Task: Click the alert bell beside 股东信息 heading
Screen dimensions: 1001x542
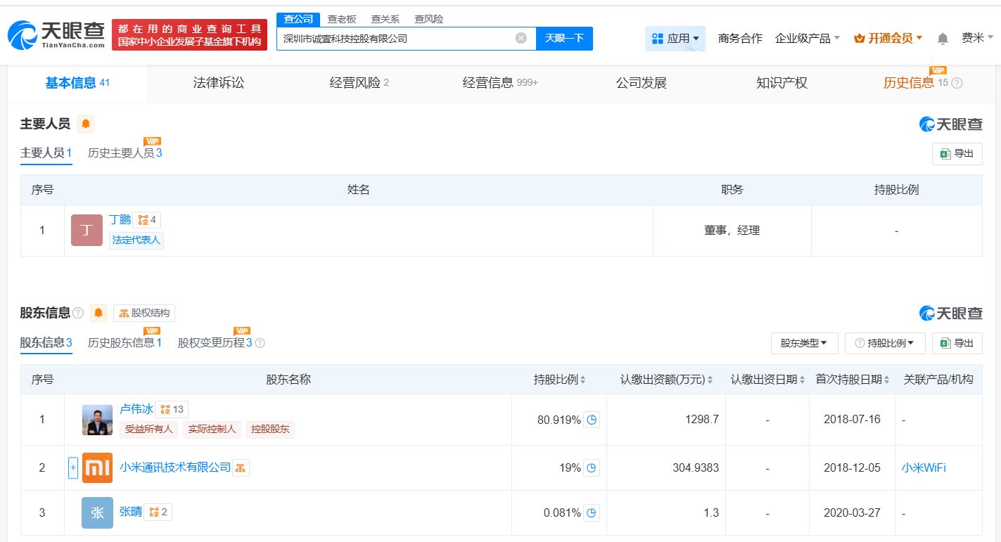Action: click(98, 313)
